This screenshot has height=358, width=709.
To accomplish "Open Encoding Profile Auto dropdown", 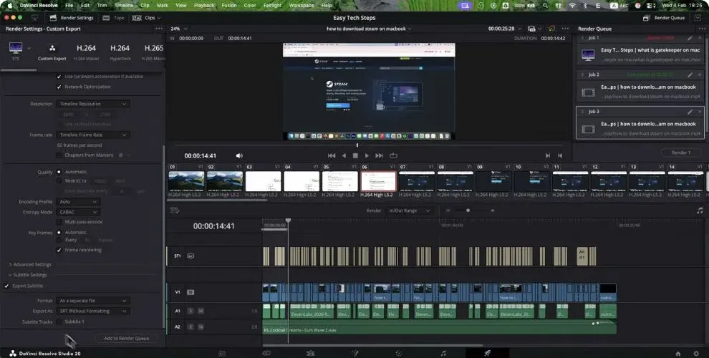I will coord(78,202).
